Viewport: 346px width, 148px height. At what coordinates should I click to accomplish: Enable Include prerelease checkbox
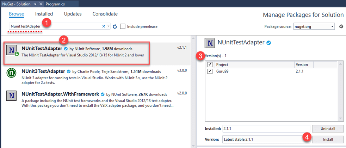123,26
